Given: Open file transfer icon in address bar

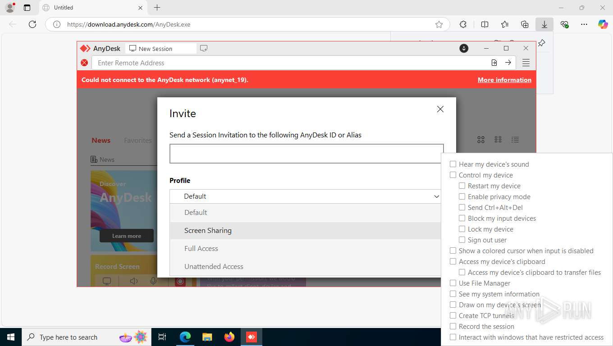Looking at the screenshot, I should click(494, 63).
